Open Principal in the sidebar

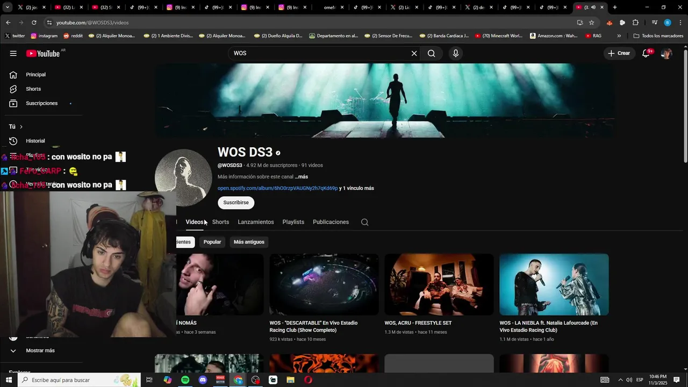click(x=35, y=75)
